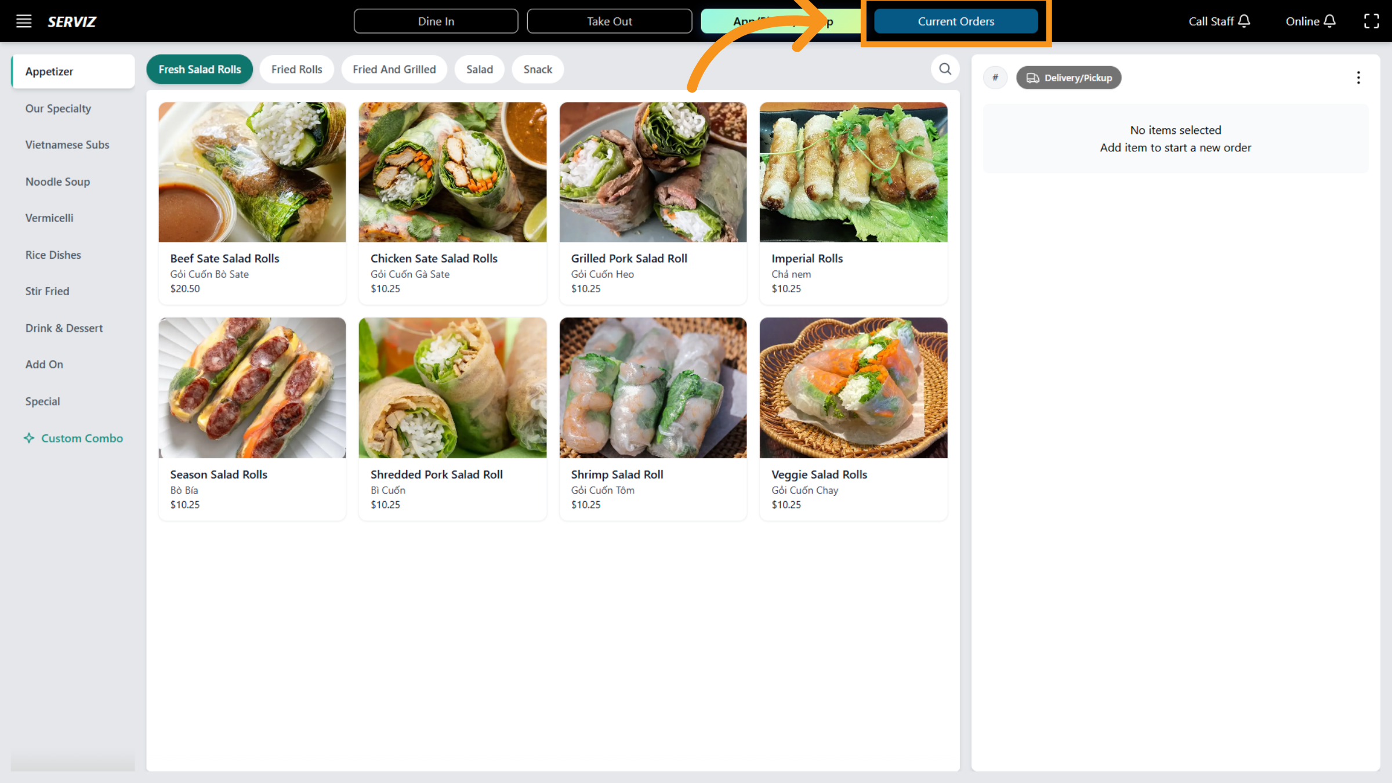The height and width of the screenshot is (783, 1392).
Task: Select the Delivery/Pickup order type chip
Action: click(x=1068, y=78)
